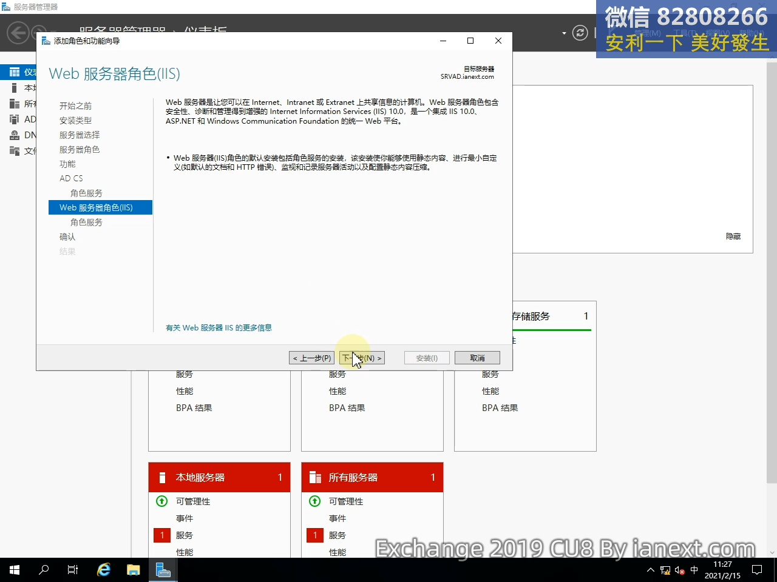
Task: Click 可管理性 in the 所有服务器 tile
Action: (x=346, y=501)
